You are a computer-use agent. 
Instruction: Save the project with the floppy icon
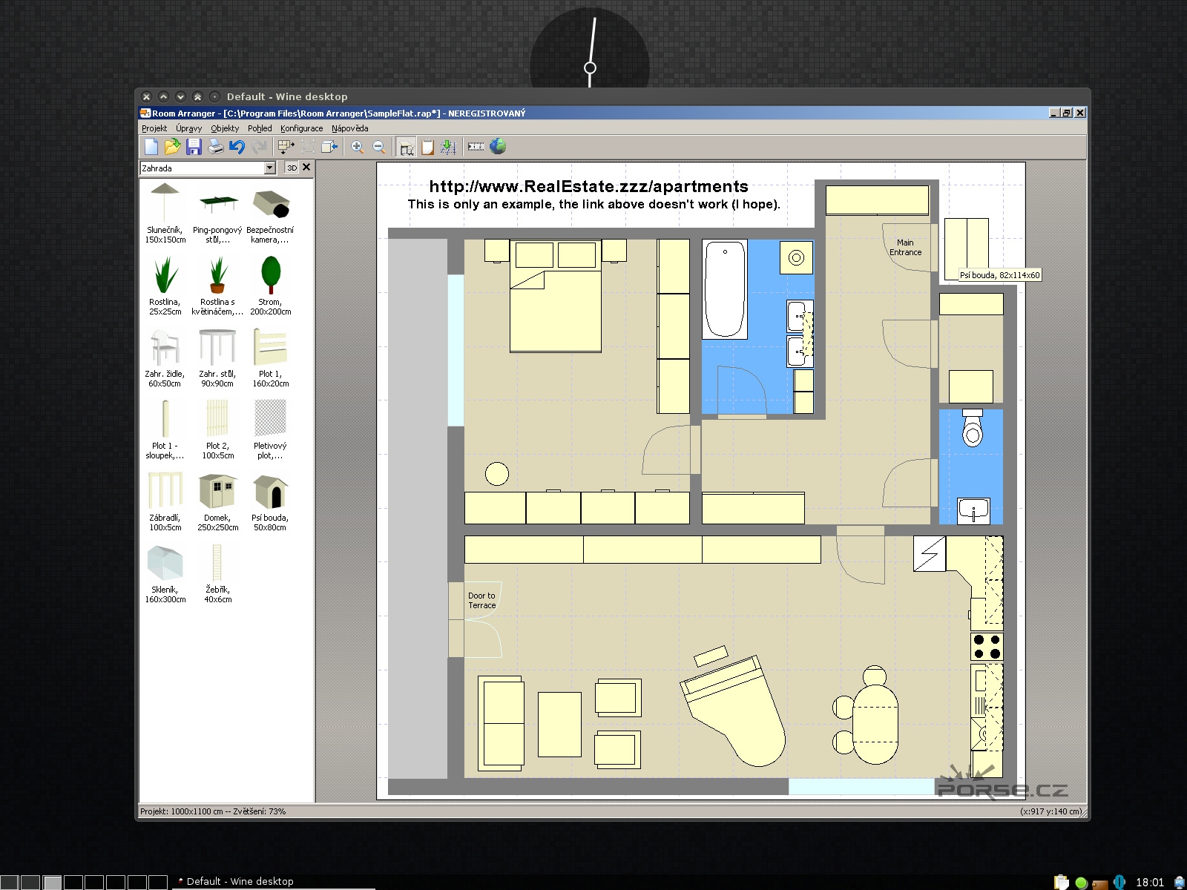pos(194,147)
